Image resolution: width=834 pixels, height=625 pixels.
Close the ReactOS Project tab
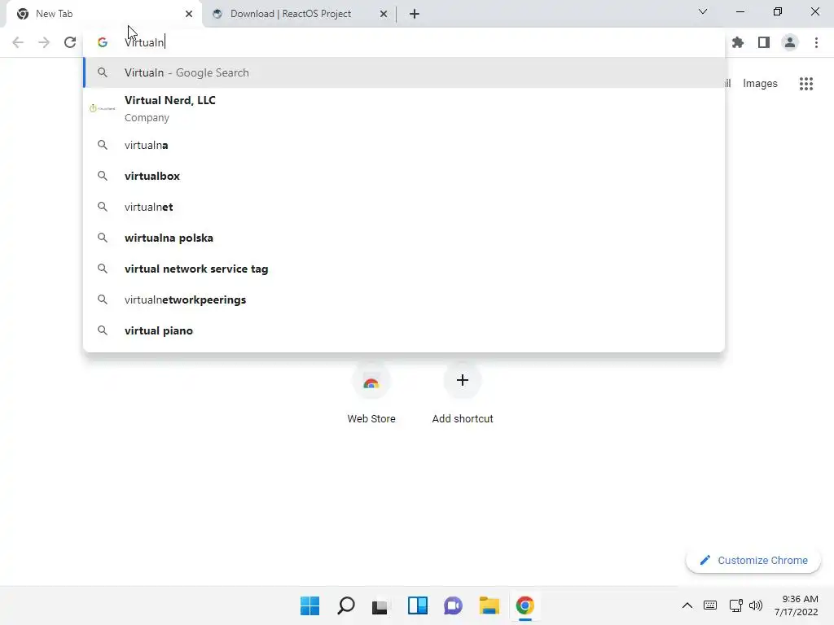[384, 14]
